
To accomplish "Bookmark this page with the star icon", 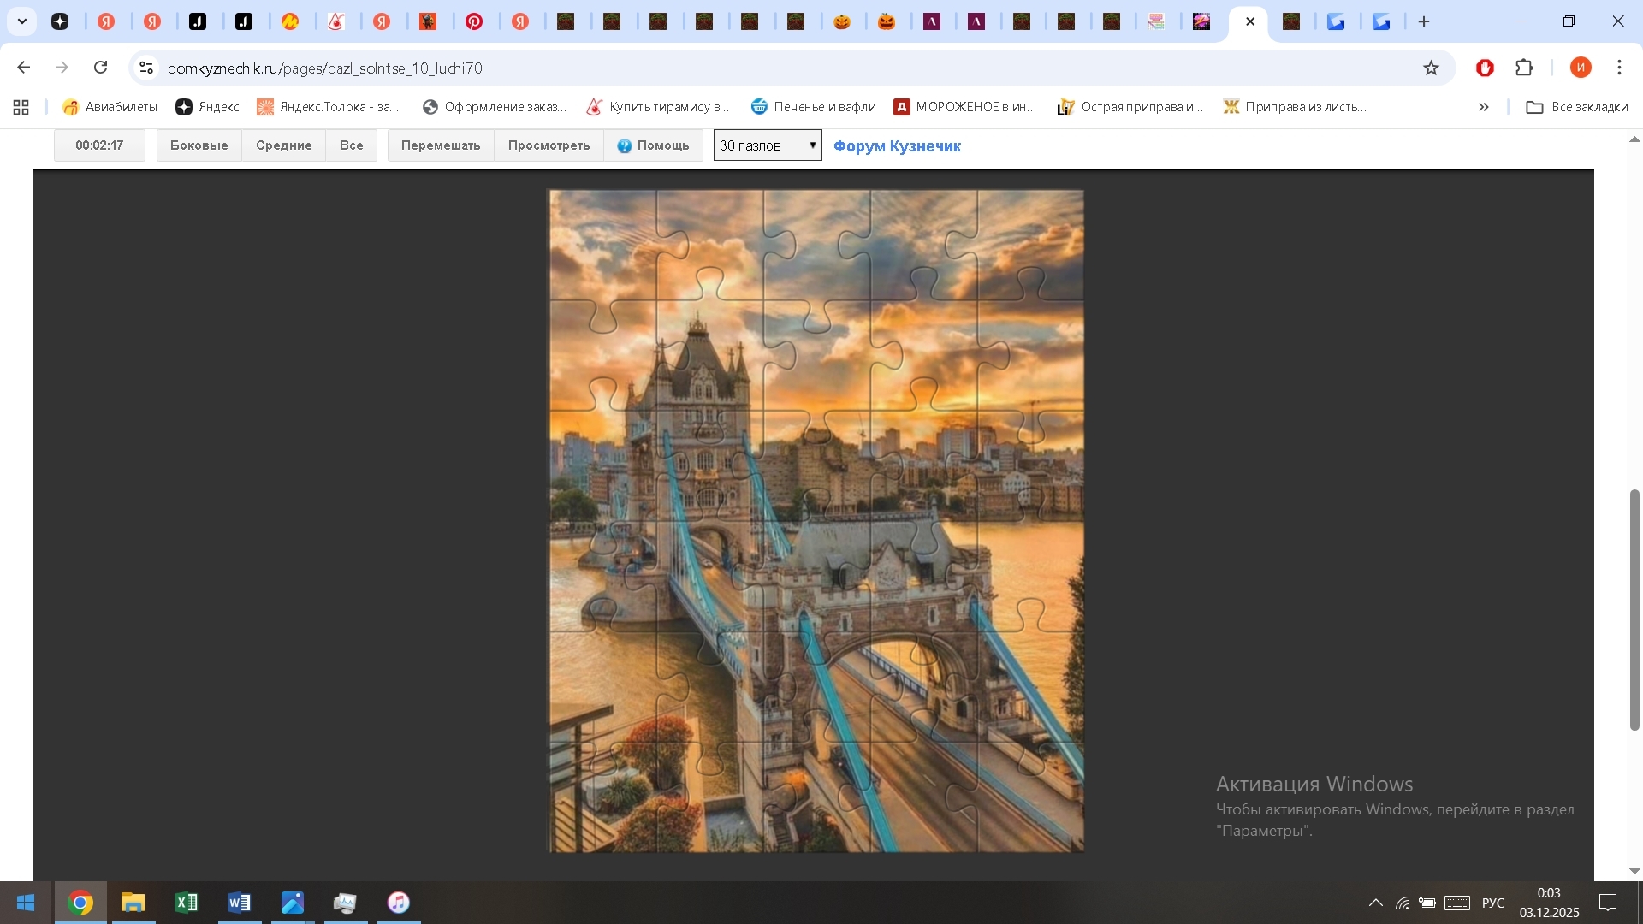I will click(x=1431, y=68).
